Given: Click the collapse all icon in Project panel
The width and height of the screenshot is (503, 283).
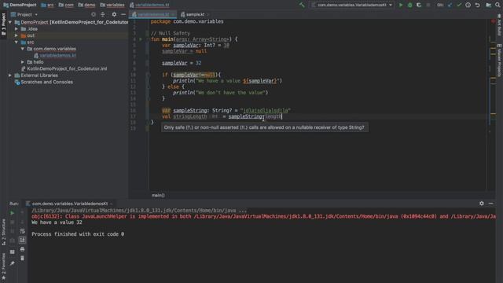Looking at the screenshot, I should (103, 14).
